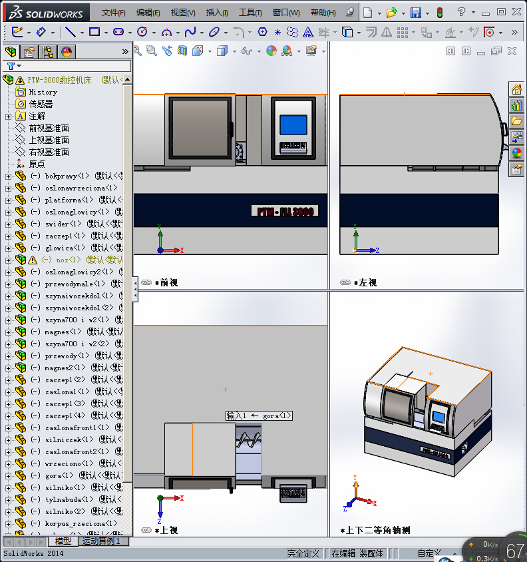Image resolution: width=527 pixels, height=562 pixels.
Task: Open the 插入(I) menu
Action: 217,13
